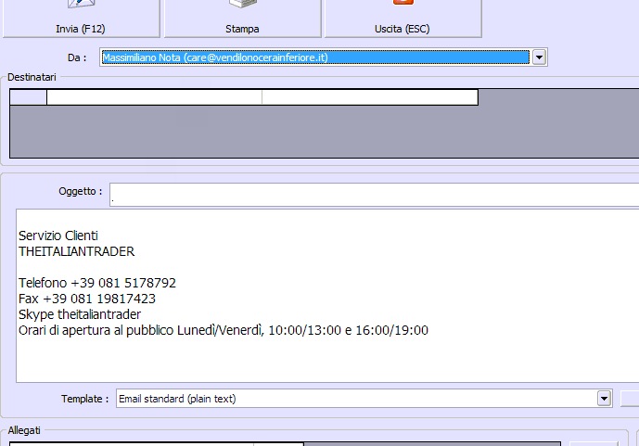The height and width of the screenshot is (446, 639).
Task: Click the THEITALIANTRADER text line
Action: tap(77, 251)
